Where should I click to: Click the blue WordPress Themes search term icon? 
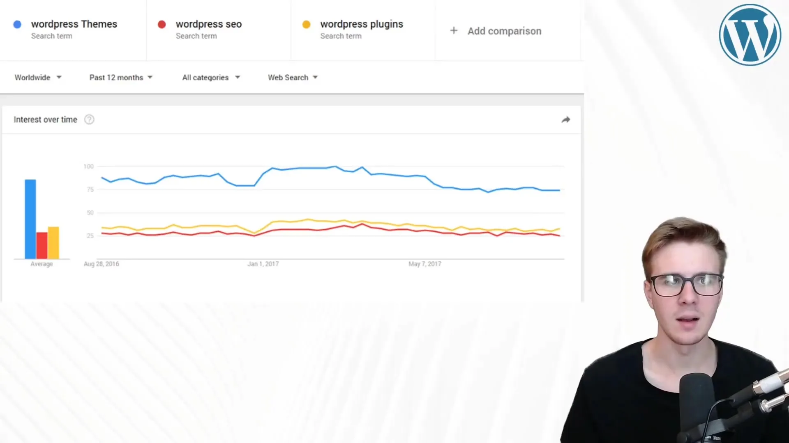(x=17, y=24)
